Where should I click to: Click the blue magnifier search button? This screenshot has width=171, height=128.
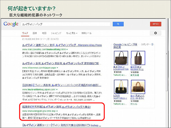118,24
